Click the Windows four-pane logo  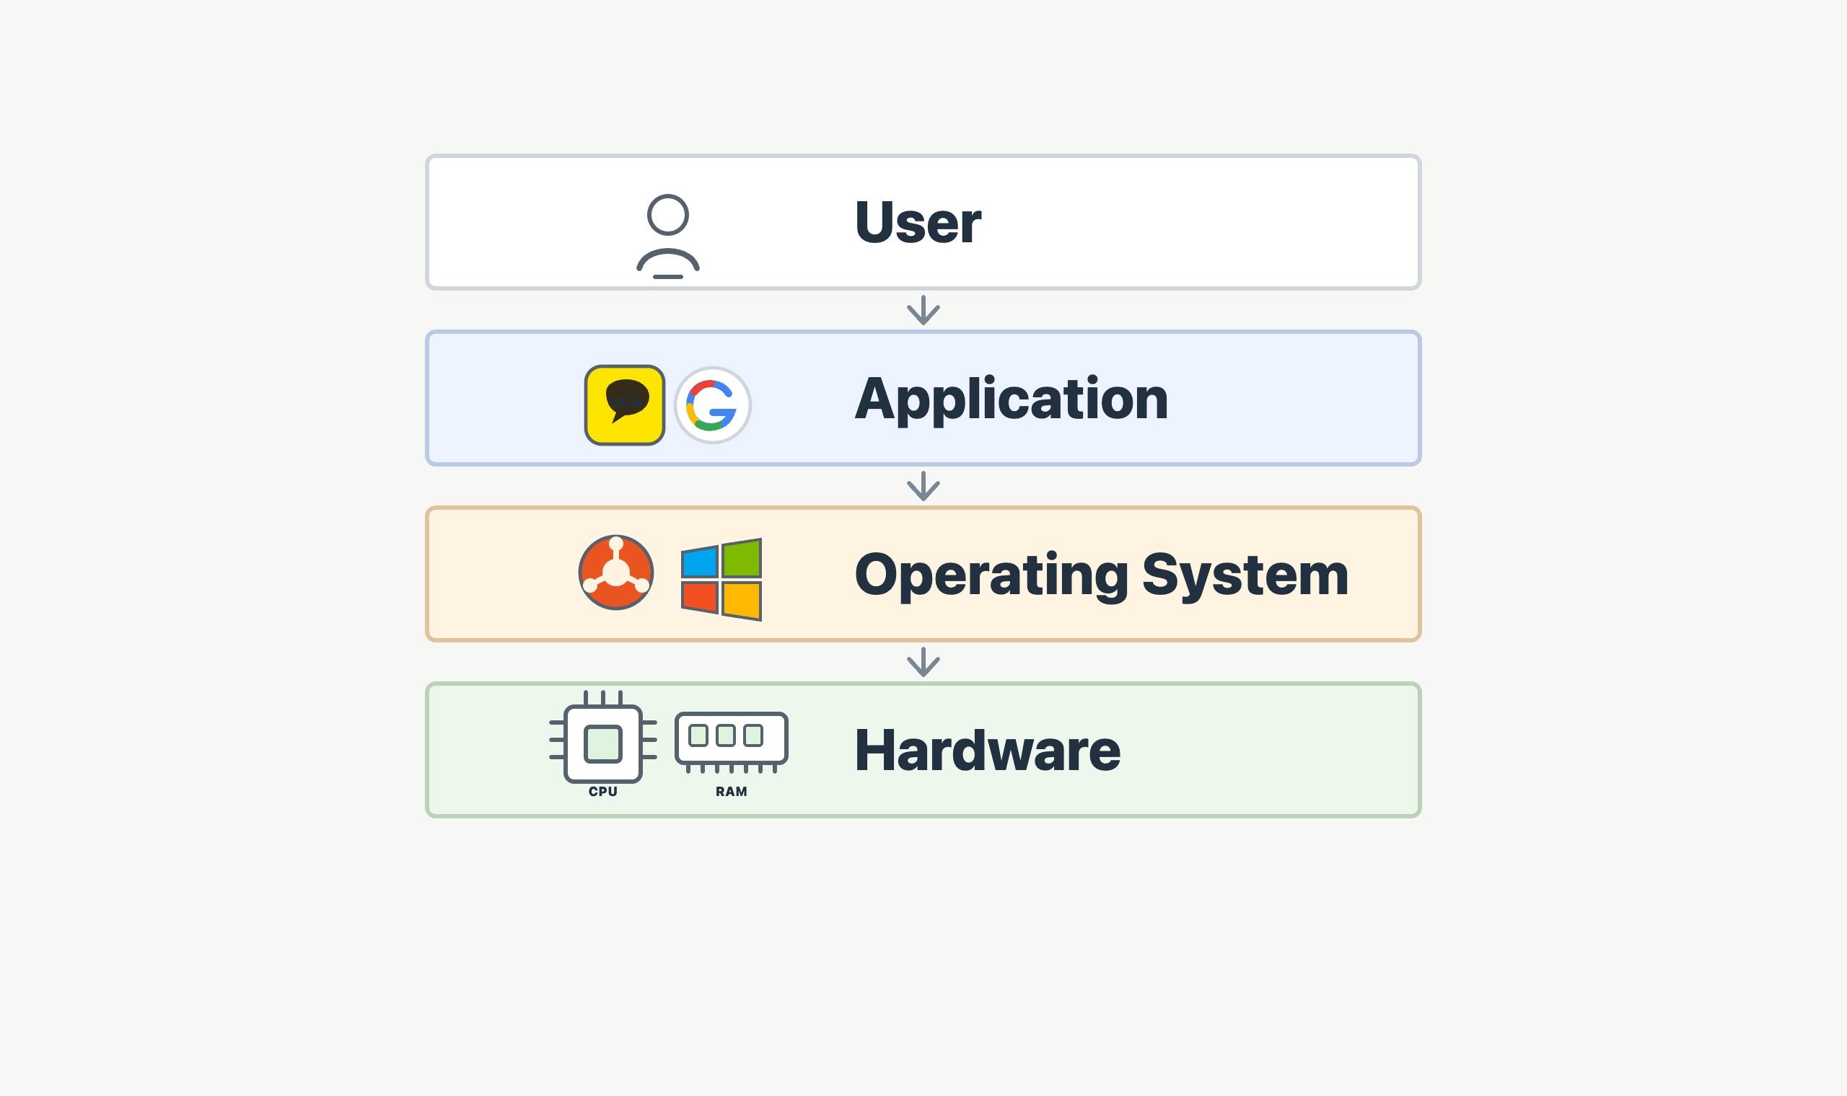[721, 579]
